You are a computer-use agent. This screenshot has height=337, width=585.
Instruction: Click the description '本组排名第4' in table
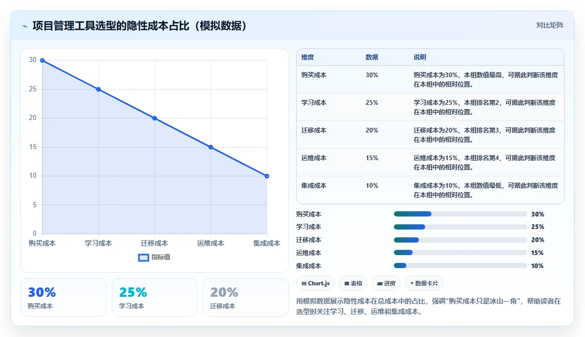tap(482, 158)
